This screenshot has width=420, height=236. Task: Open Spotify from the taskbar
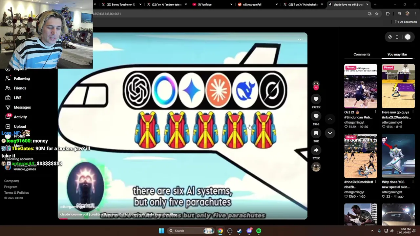(x=259, y=231)
